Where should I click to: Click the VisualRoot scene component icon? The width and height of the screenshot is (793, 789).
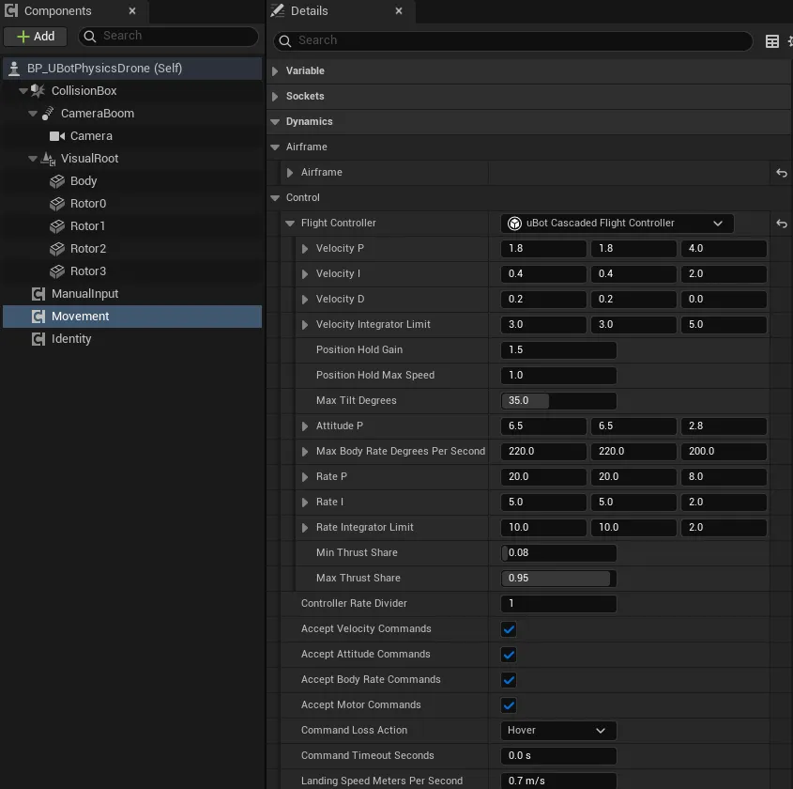tap(48, 159)
